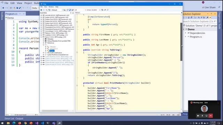Click the share screen icon in Teams widget

pos(206,116)
